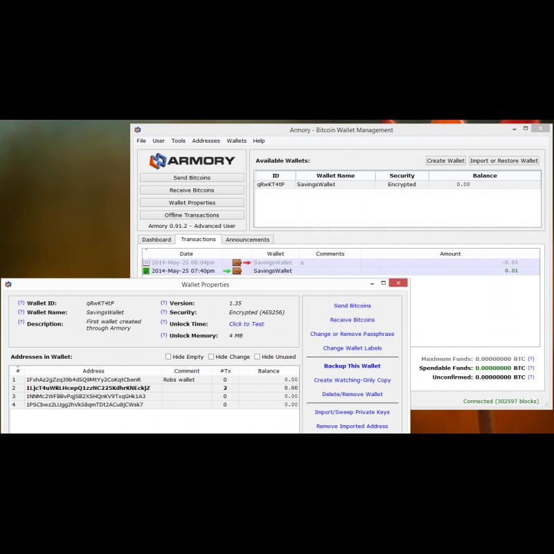Click the Address column header in Wallet Properties

pyautogui.click(x=93, y=371)
